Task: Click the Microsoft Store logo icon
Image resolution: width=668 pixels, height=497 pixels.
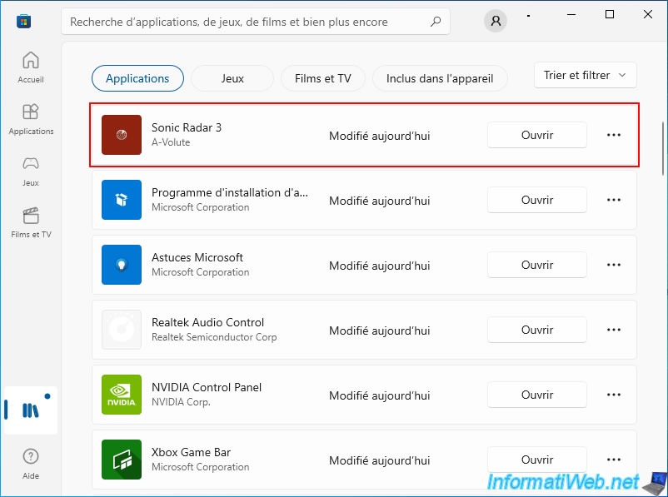Action: (x=23, y=21)
